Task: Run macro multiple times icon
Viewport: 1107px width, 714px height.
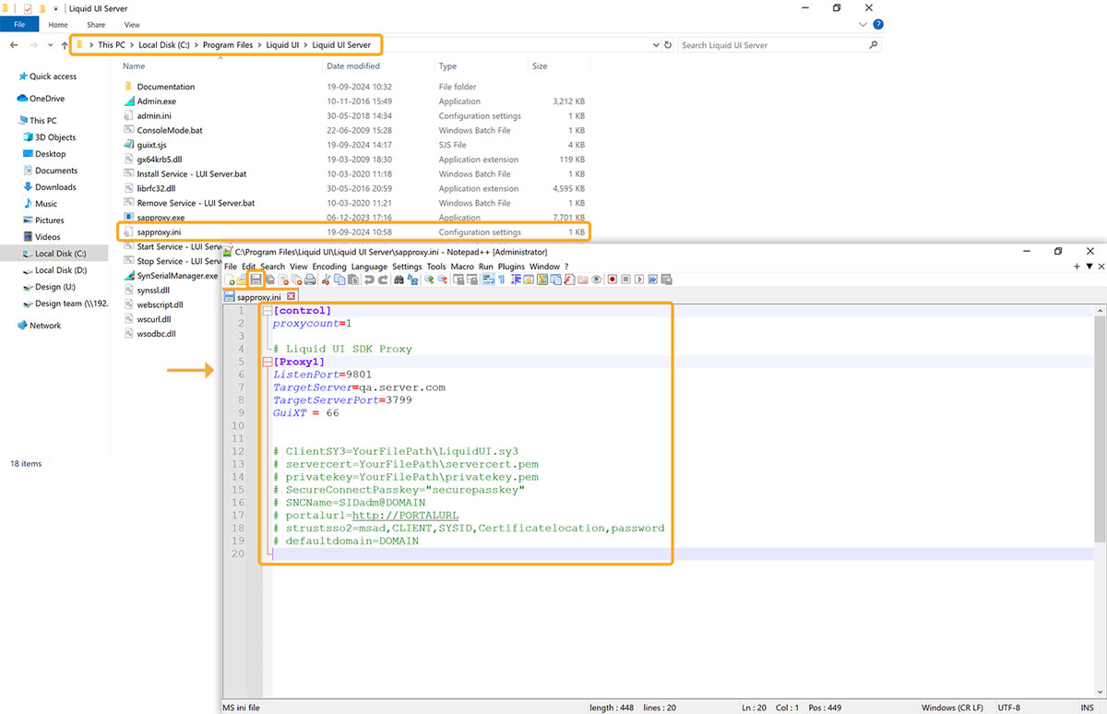Action: [653, 280]
